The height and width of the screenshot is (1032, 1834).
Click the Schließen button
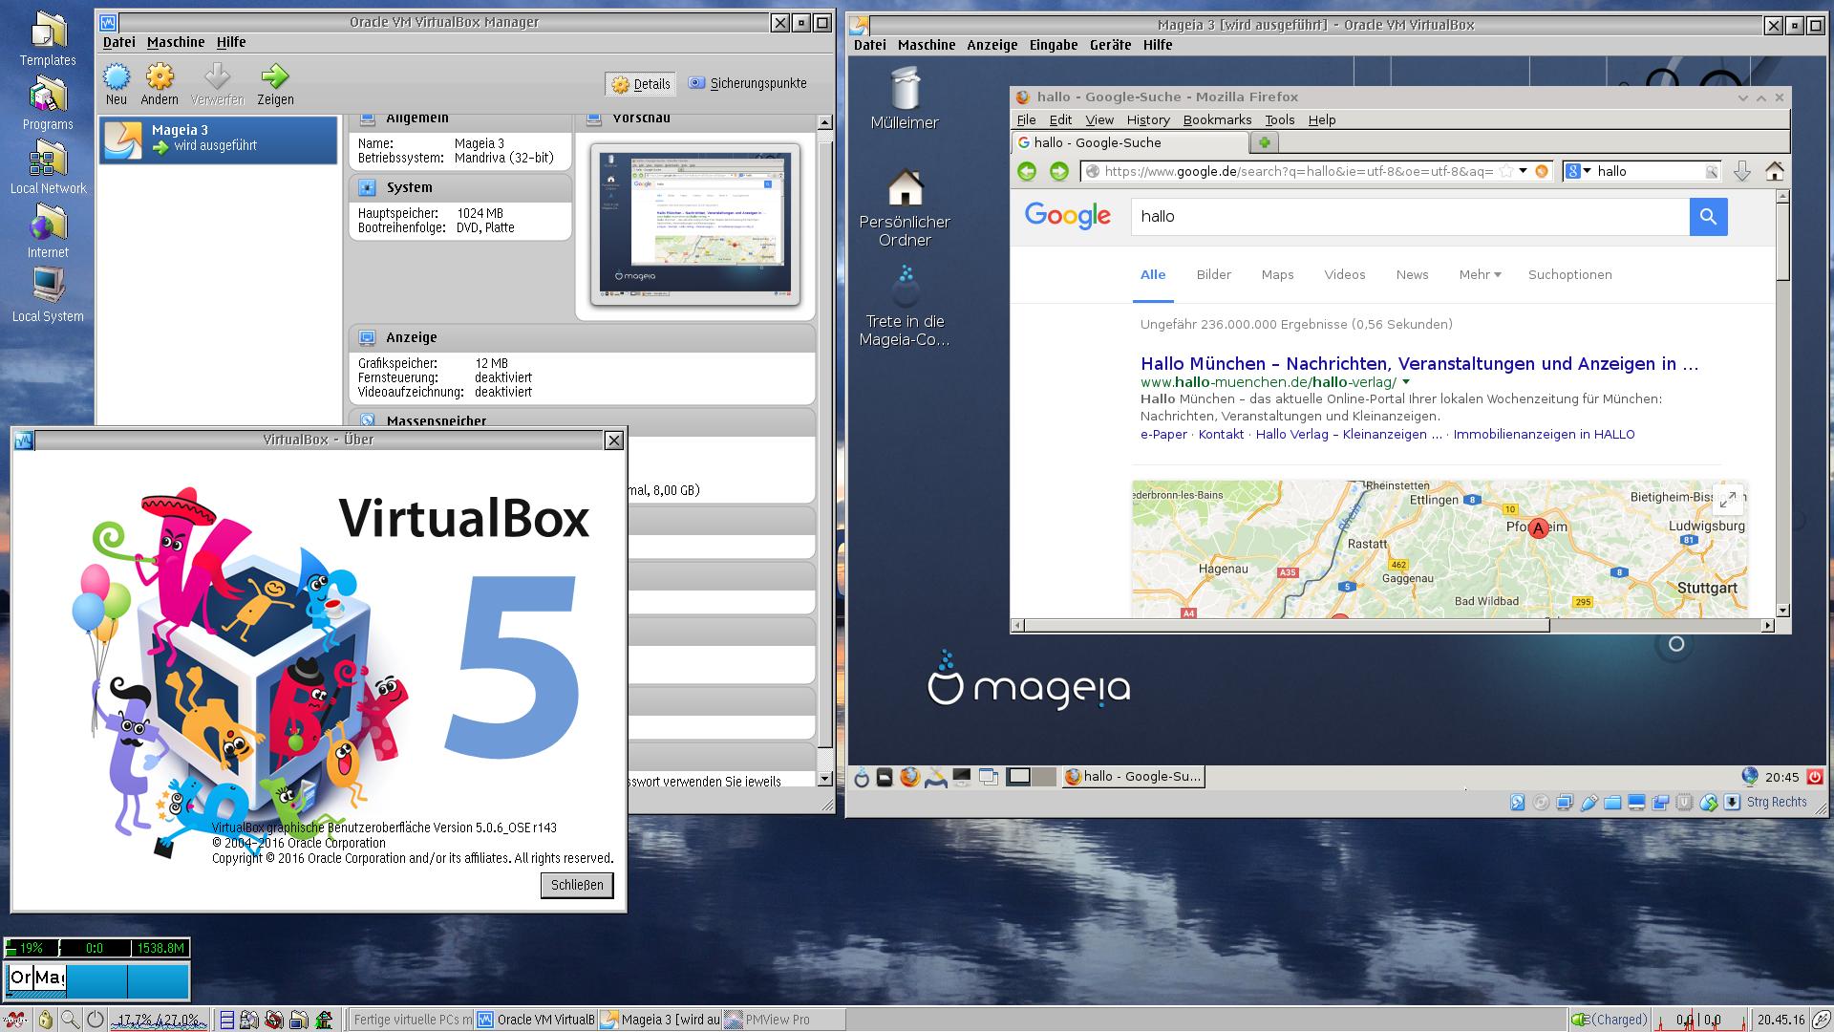pyautogui.click(x=577, y=885)
